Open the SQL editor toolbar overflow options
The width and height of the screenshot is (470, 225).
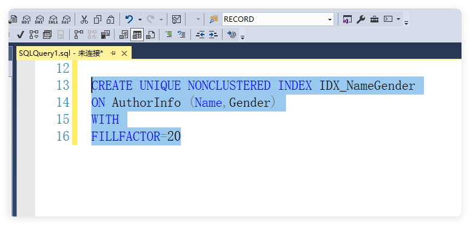[x=243, y=38]
